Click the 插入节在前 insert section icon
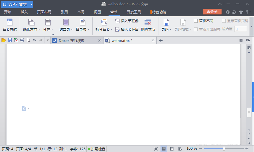 (117, 21)
